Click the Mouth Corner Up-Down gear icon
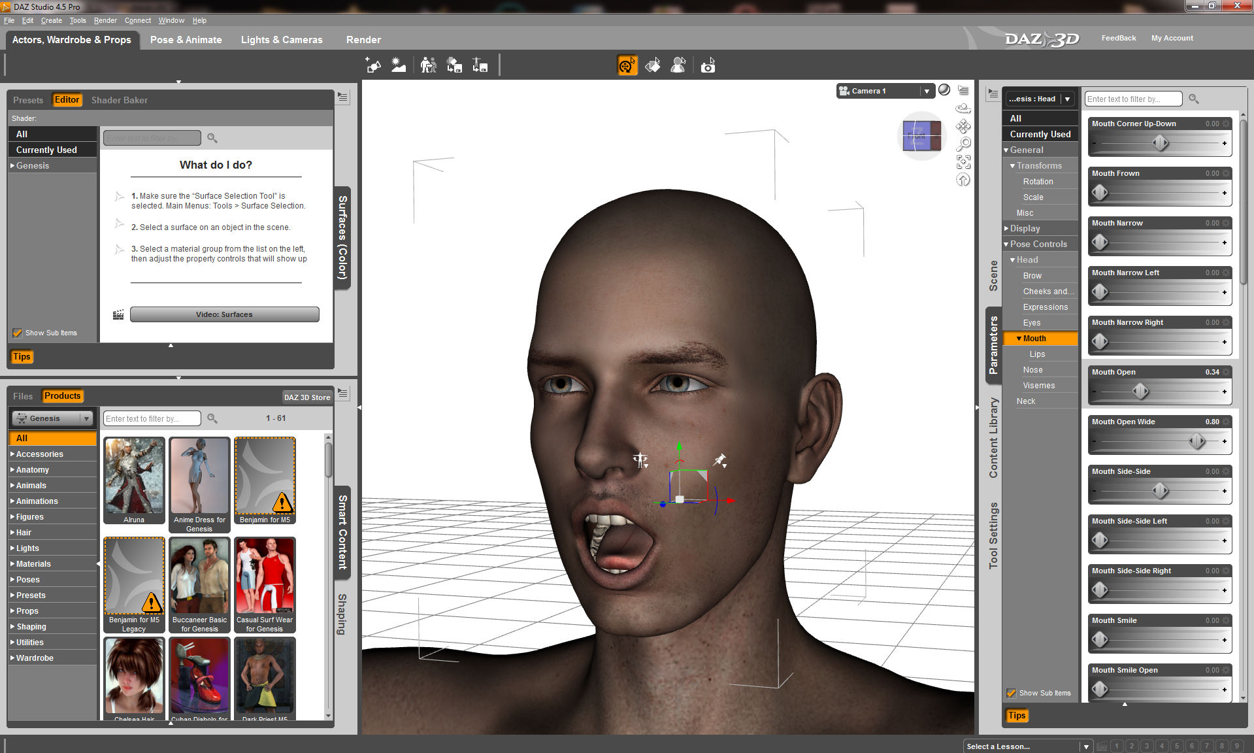1254x753 pixels. pos(1226,124)
